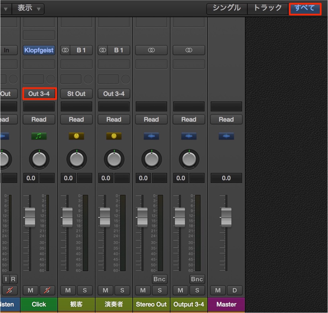Switch to the トラック mixer view
This screenshot has height=313, width=328.
coord(268,8)
